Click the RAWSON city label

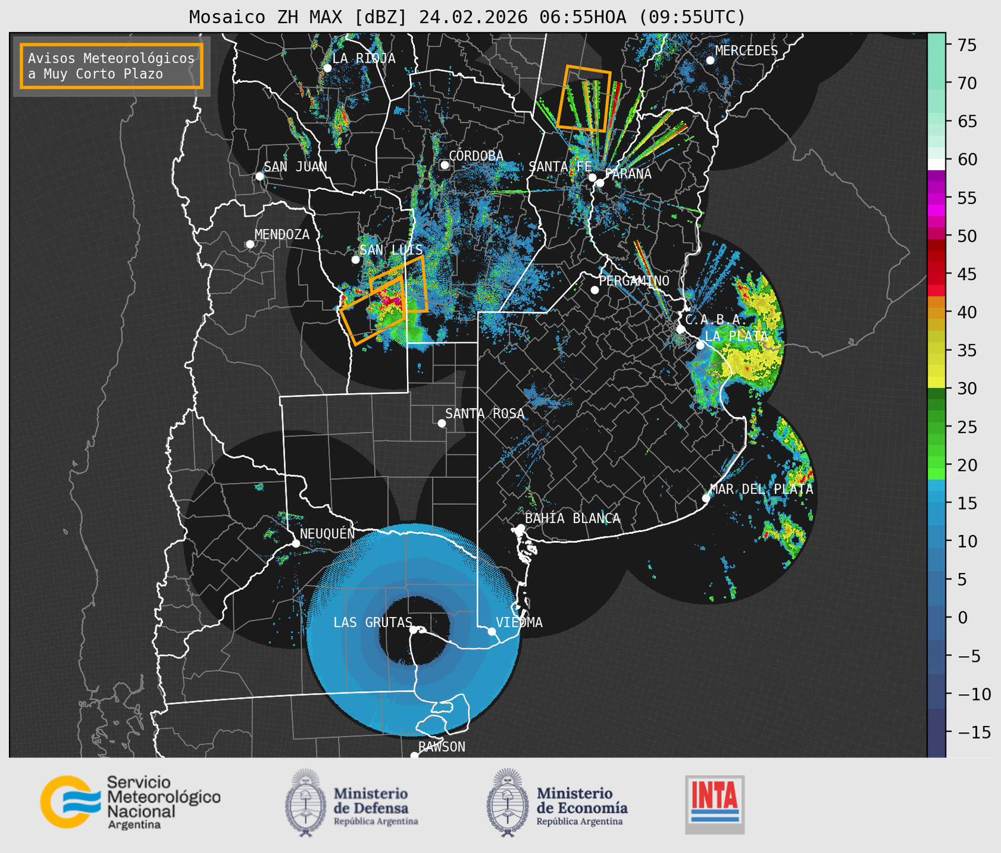[x=441, y=747]
